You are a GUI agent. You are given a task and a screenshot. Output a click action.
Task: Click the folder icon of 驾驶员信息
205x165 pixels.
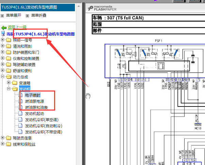point(9,138)
